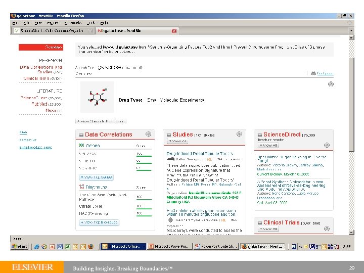Open article on Reverse-Engineering assessment
364x273 pixels.
tap(291, 186)
